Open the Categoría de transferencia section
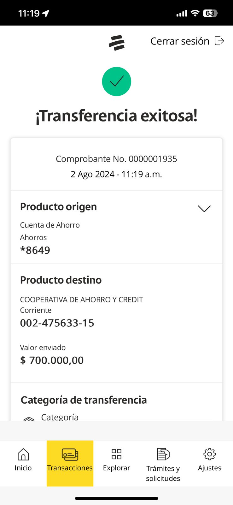 [84, 400]
